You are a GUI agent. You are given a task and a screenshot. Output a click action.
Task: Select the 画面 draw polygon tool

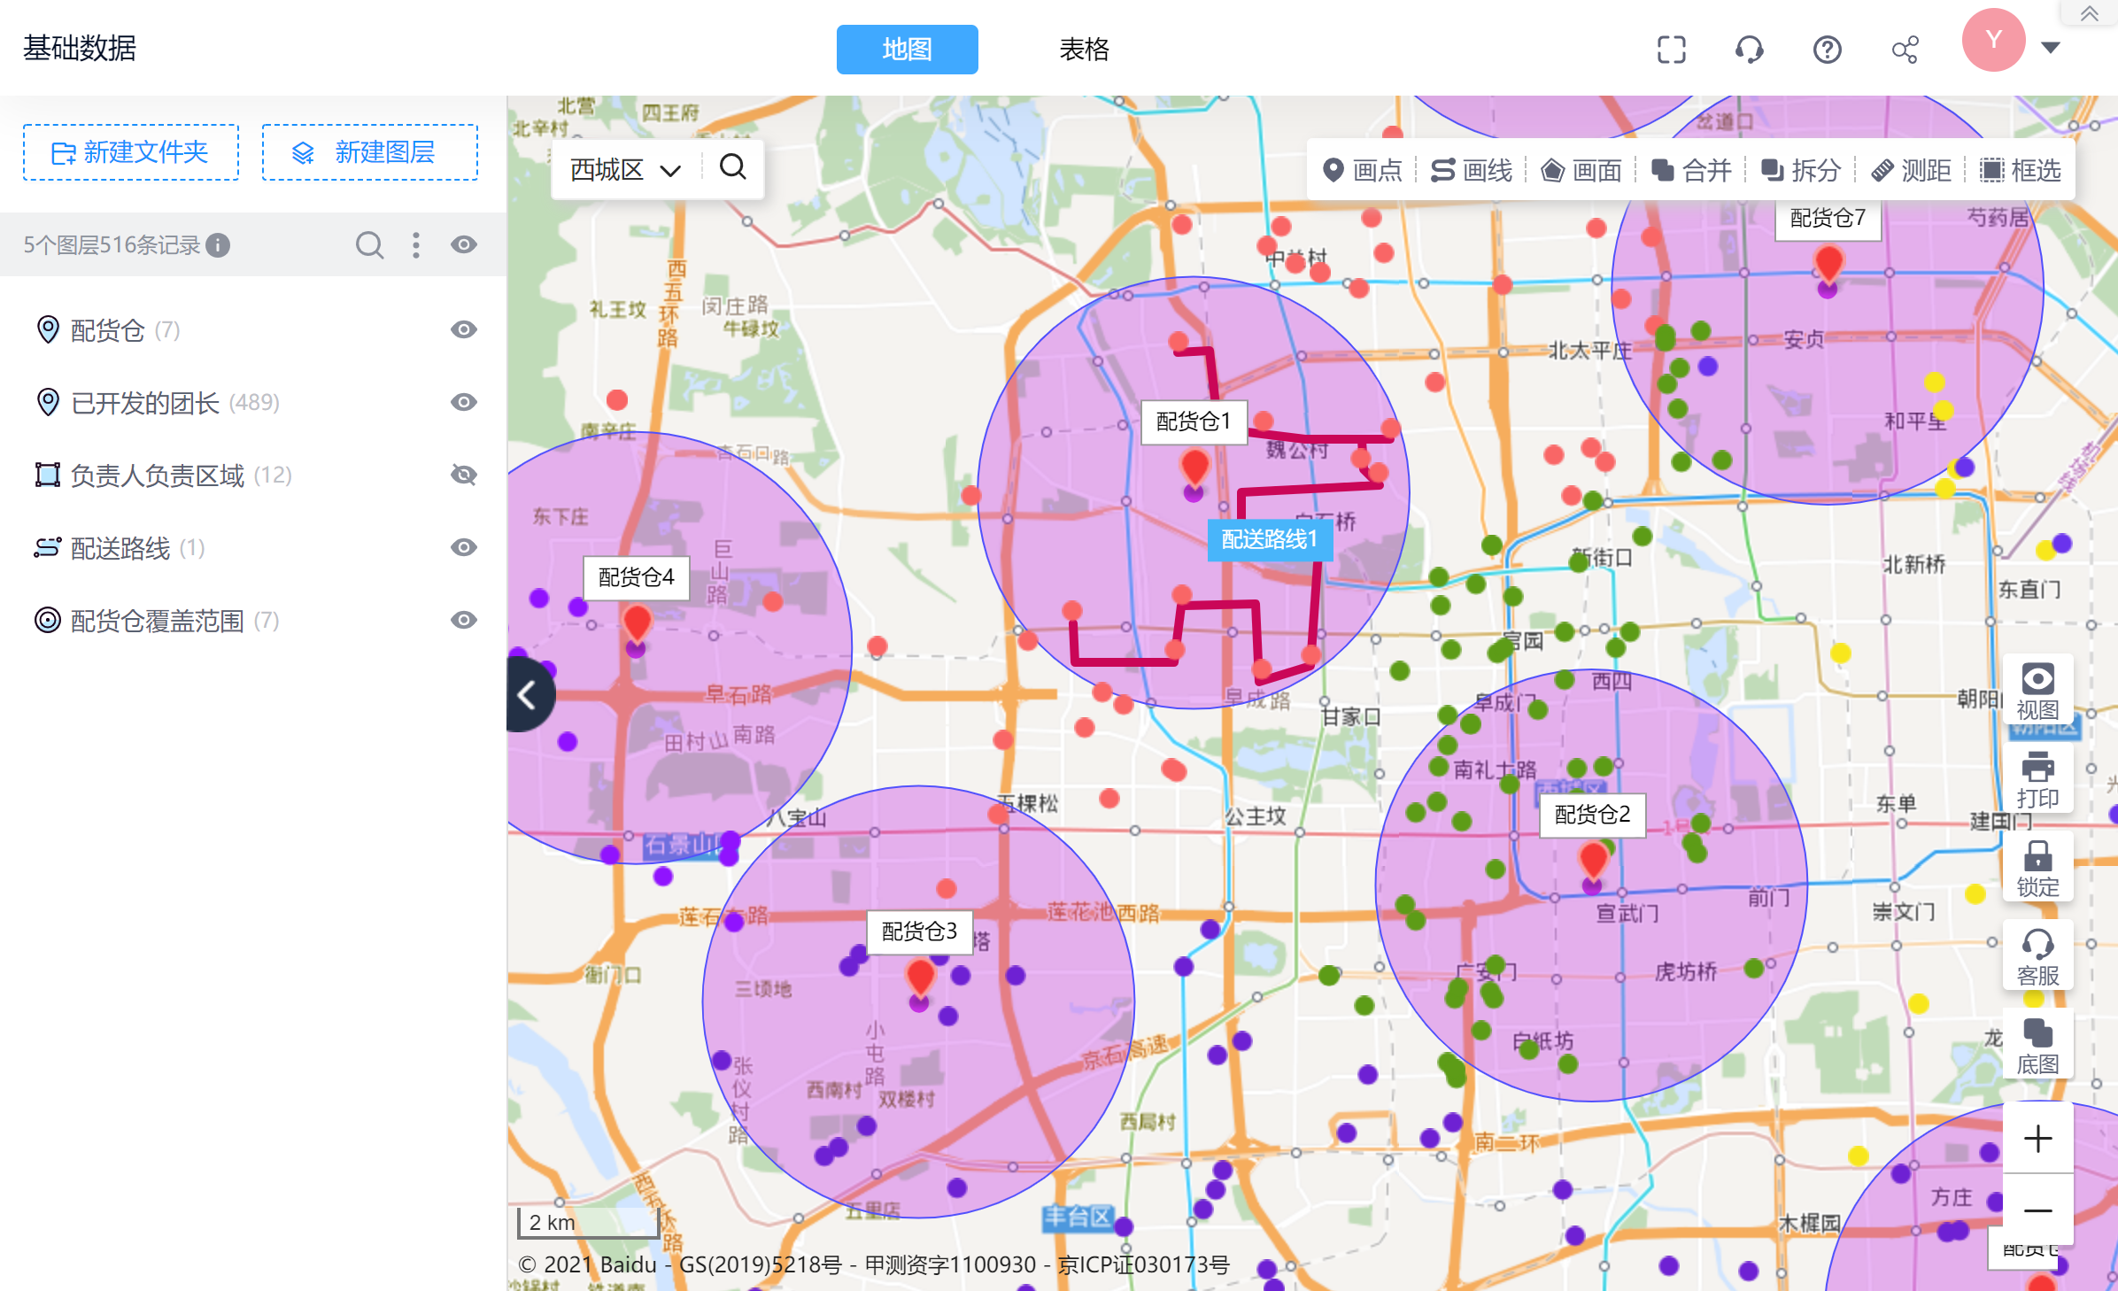pyautogui.click(x=1582, y=170)
